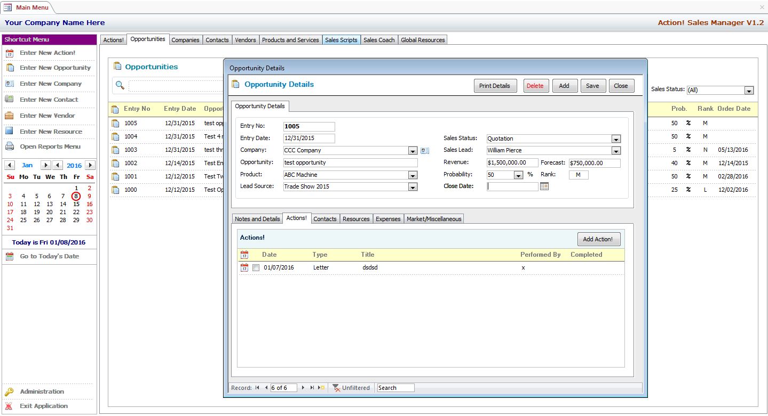Image resolution: width=768 pixels, height=416 pixels.
Task: Click the Add Action! button
Action: pos(598,239)
